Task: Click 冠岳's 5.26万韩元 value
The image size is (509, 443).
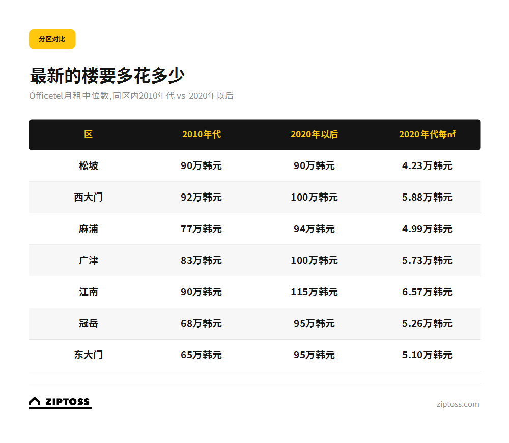Action: 427,323
